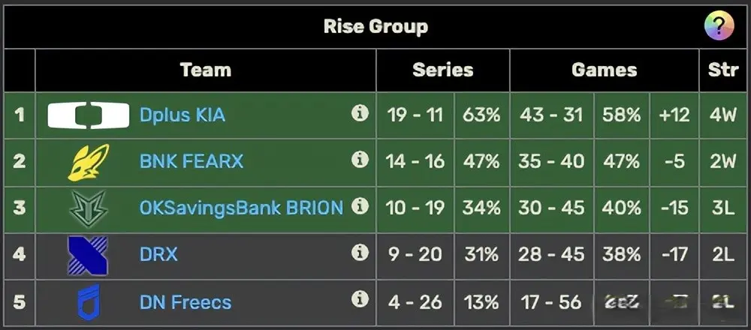
Task: Click the DRX blue logo
Action: coord(88,255)
